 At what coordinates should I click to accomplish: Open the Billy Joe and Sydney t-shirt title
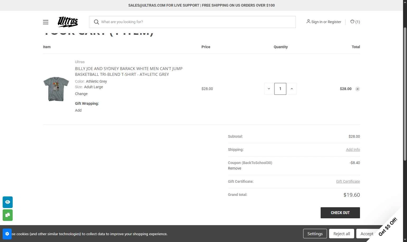click(x=129, y=71)
